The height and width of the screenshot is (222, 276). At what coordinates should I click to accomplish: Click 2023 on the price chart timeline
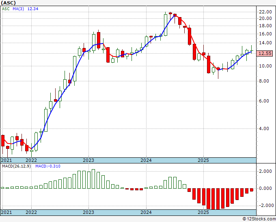click(x=88, y=160)
